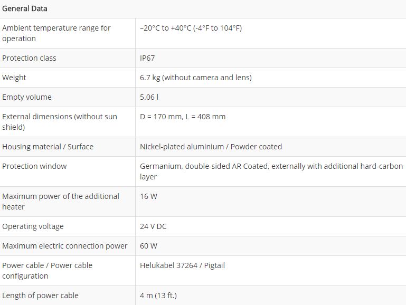This screenshot has height=305, width=406.
Task: Select the Weight row label
Action: coord(14,78)
